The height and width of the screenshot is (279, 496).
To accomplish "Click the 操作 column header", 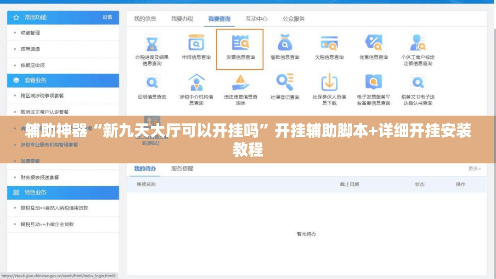I will click(461, 184).
